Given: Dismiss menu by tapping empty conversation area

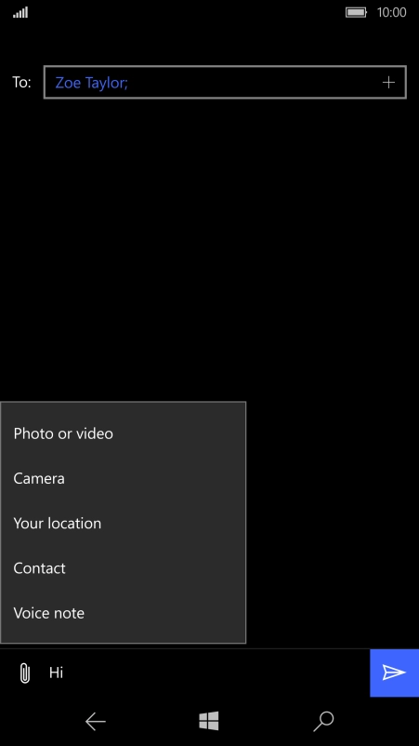Looking at the screenshot, I should [209, 247].
